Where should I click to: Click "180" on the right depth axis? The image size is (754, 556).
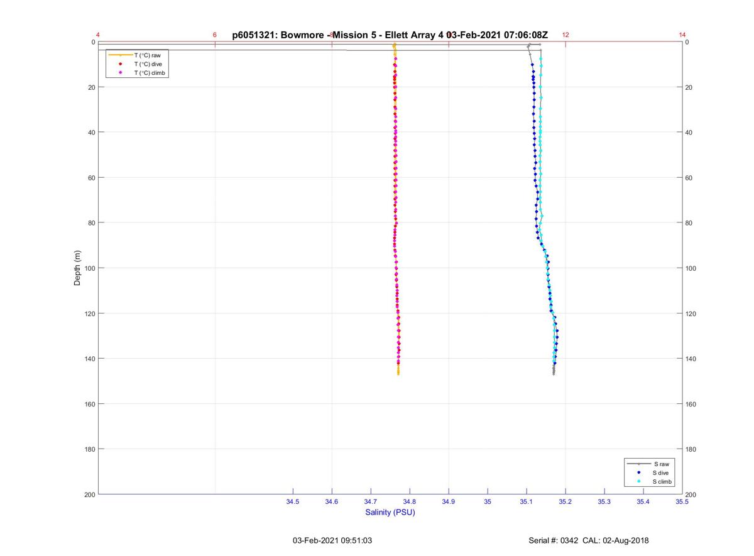coord(691,449)
